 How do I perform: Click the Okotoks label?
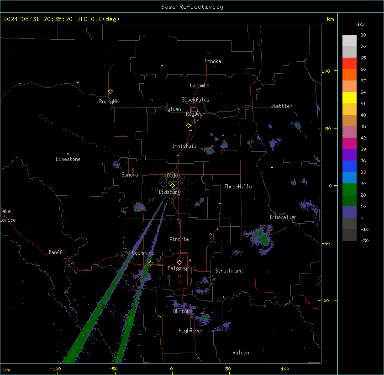pos(183,311)
